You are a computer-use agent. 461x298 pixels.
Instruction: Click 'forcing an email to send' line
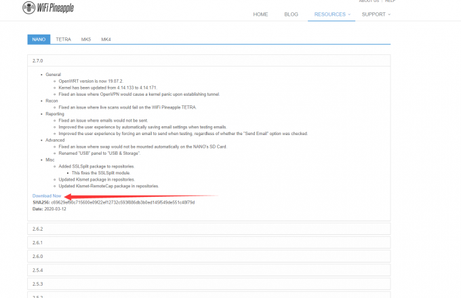click(183, 134)
